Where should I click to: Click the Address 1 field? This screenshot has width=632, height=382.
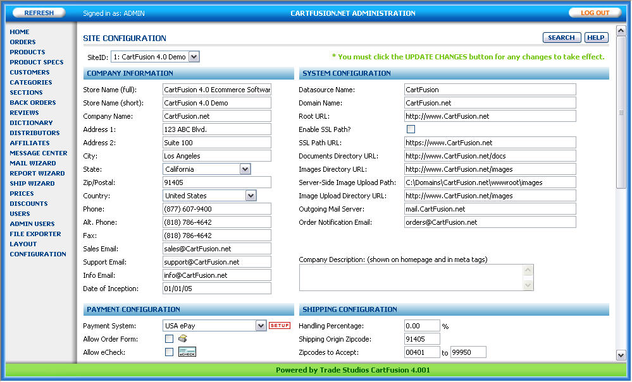coord(217,129)
